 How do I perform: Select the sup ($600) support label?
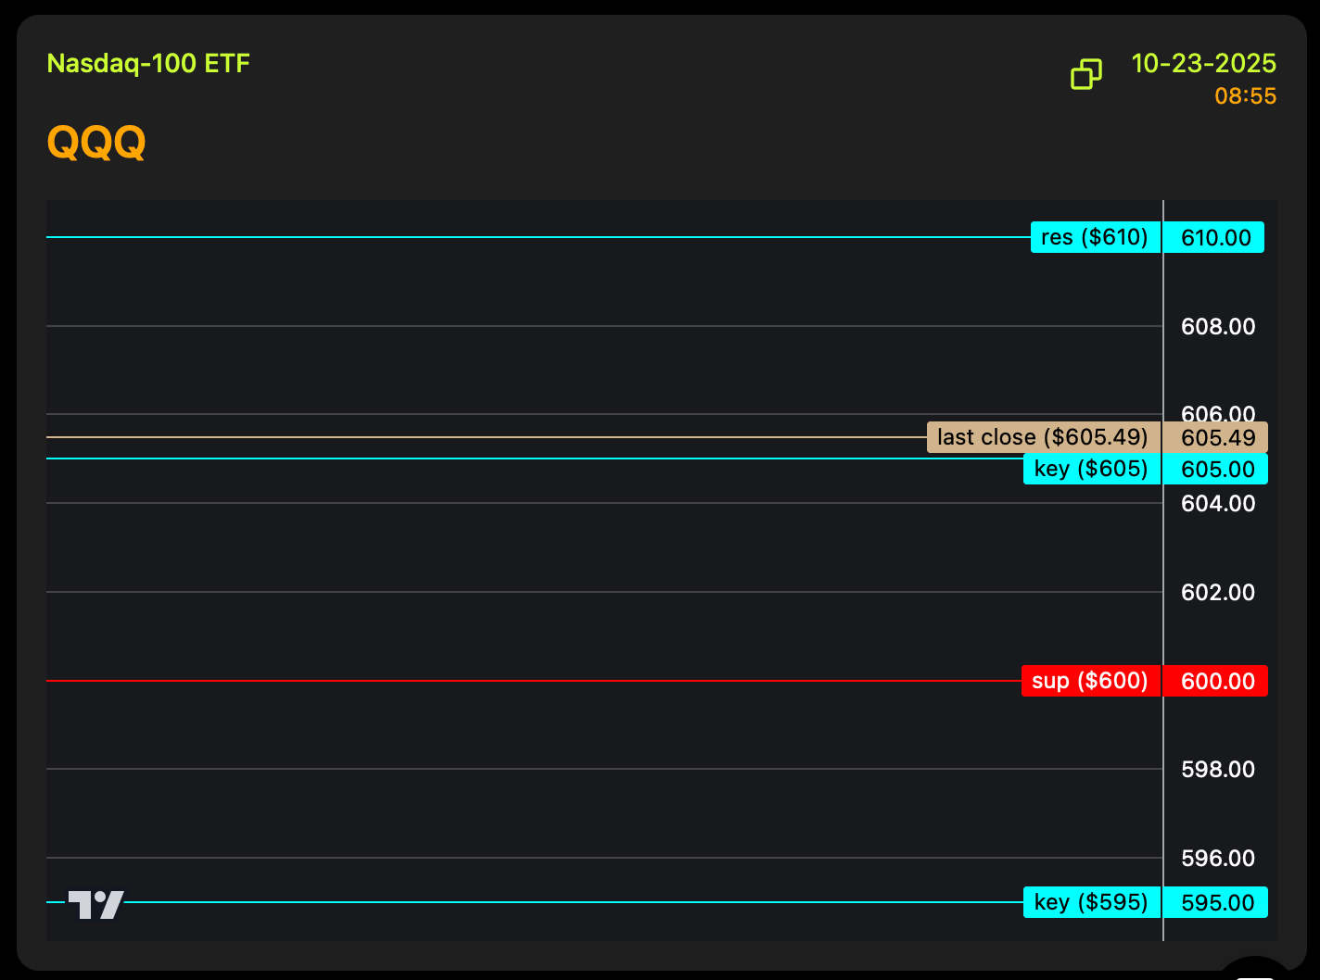tap(1090, 681)
